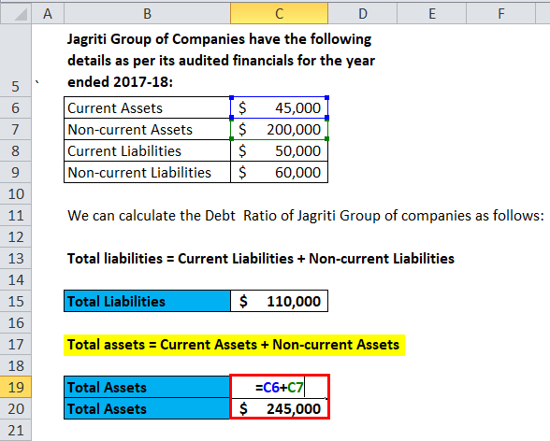The image size is (550, 441).
Task: Click the blue 'Total Liabilities' label cell
Action: 148,301
